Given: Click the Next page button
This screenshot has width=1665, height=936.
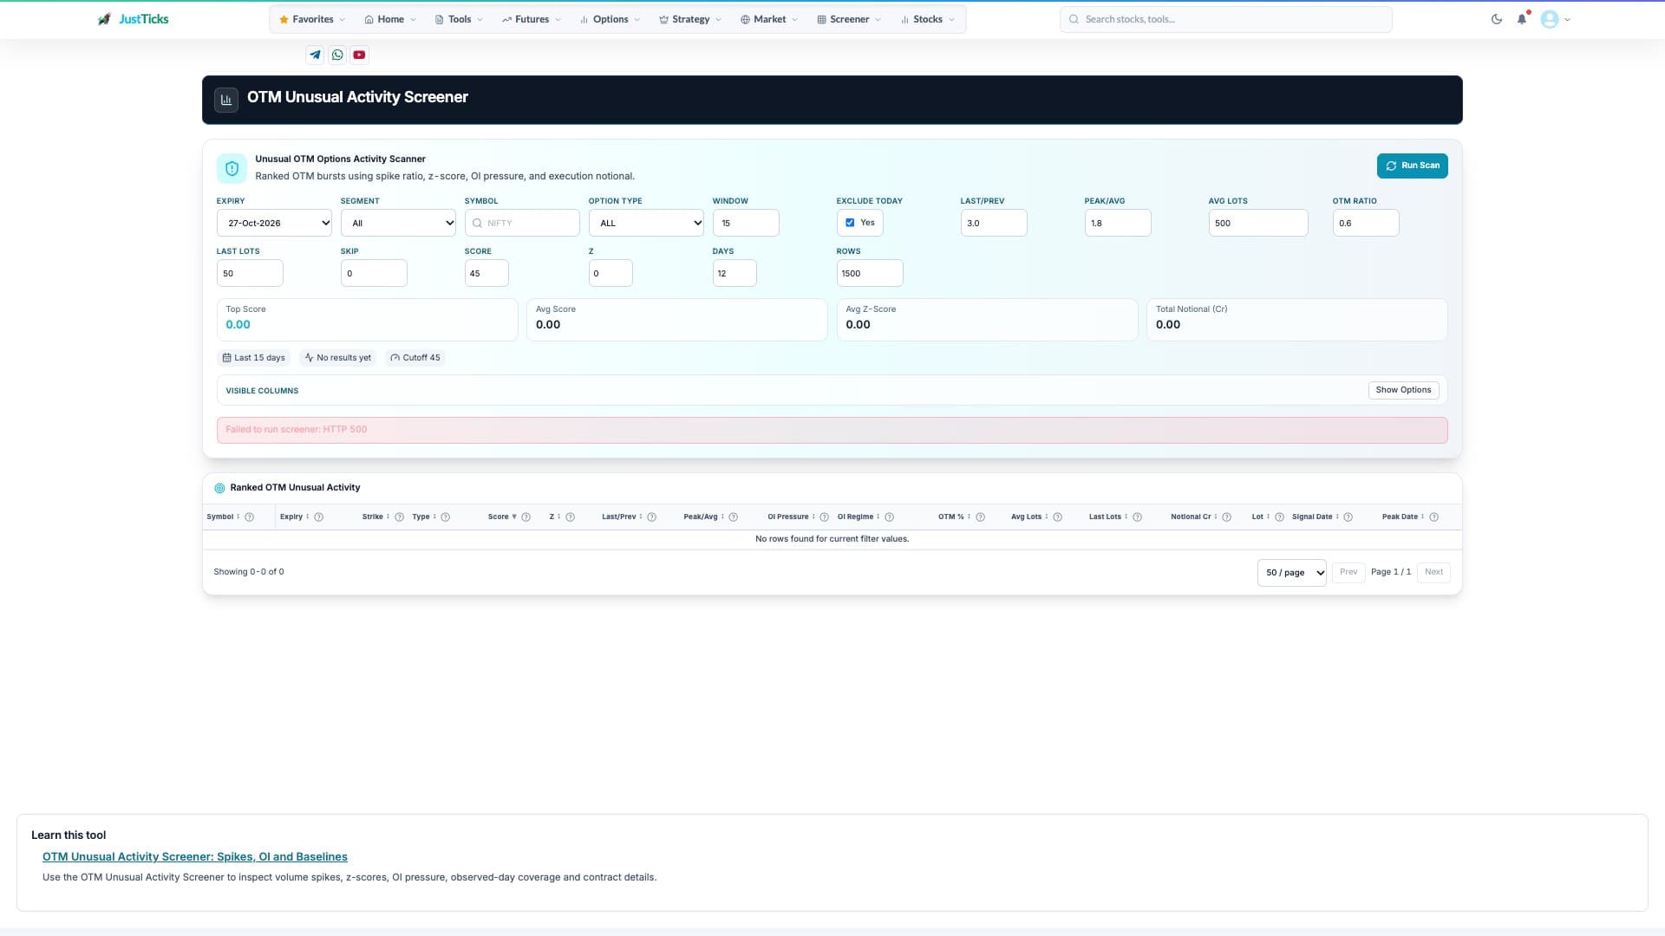Looking at the screenshot, I should coord(1433,572).
